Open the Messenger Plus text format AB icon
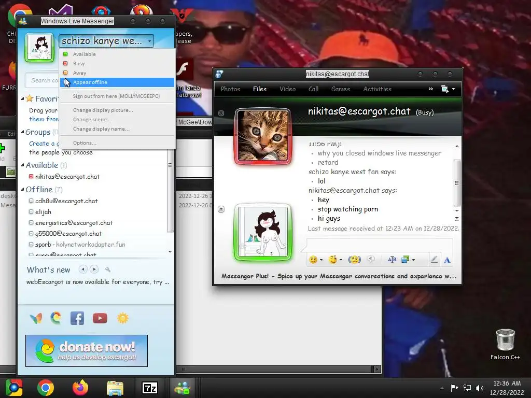The width and height of the screenshot is (531, 398). (392, 260)
